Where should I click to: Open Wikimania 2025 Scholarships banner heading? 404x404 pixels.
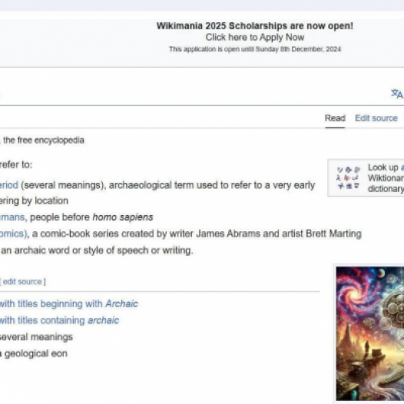[x=254, y=26]
